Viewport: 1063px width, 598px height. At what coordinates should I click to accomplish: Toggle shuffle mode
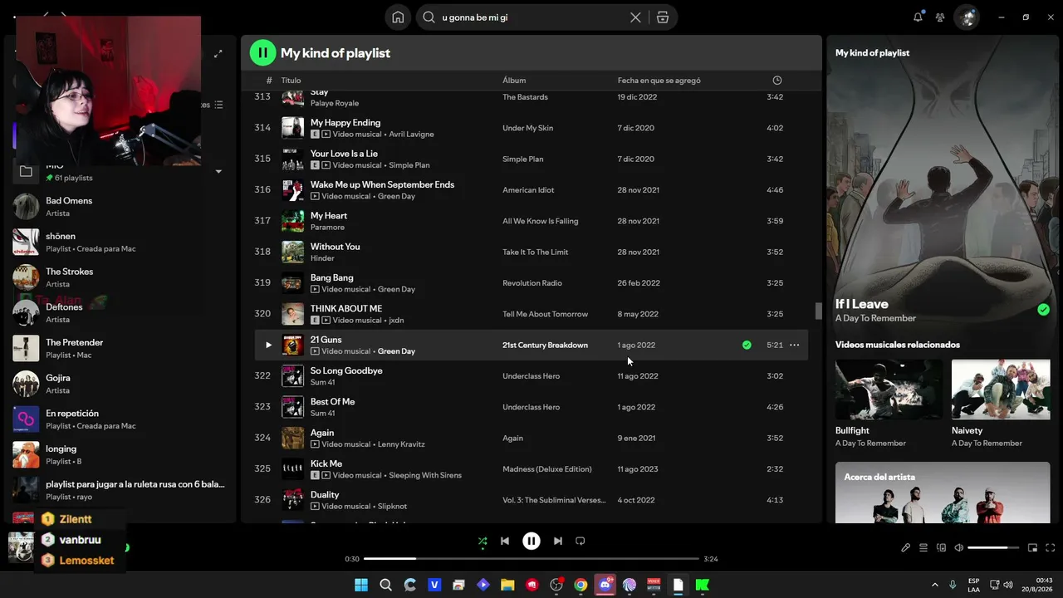click(483, 542)
